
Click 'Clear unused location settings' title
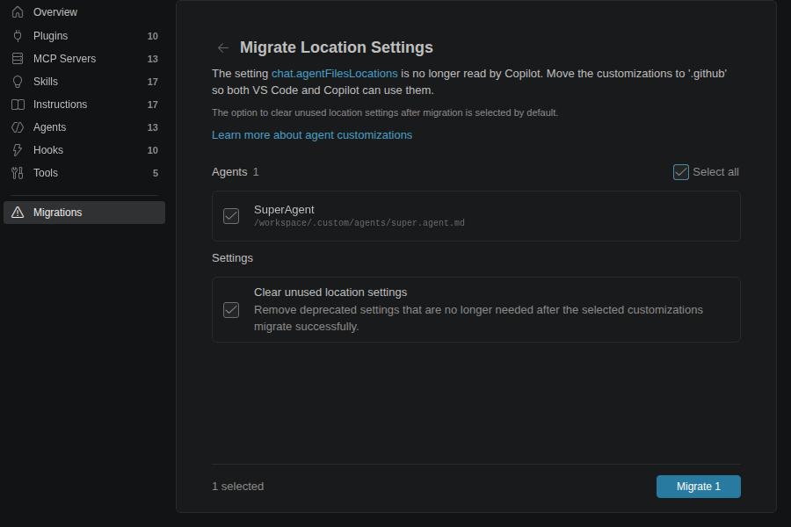tap(330, 292)
